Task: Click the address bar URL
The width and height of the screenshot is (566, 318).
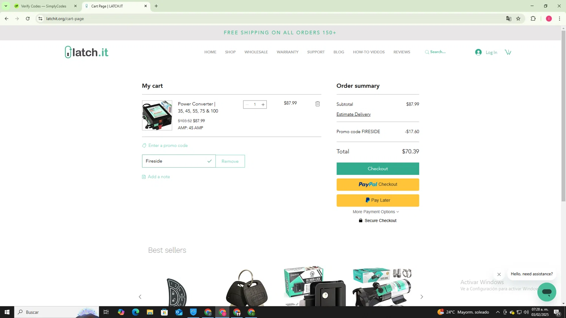Action: pyautogui.click(x=65, y=18)
